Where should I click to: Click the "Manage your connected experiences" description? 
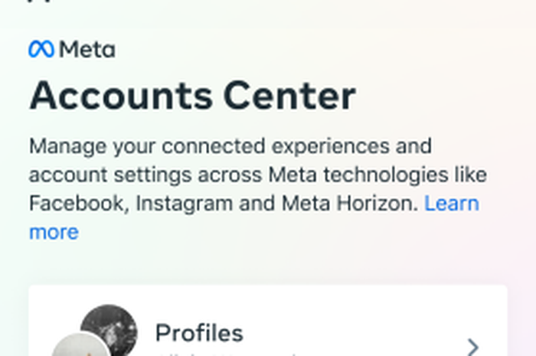pos(258,189)
